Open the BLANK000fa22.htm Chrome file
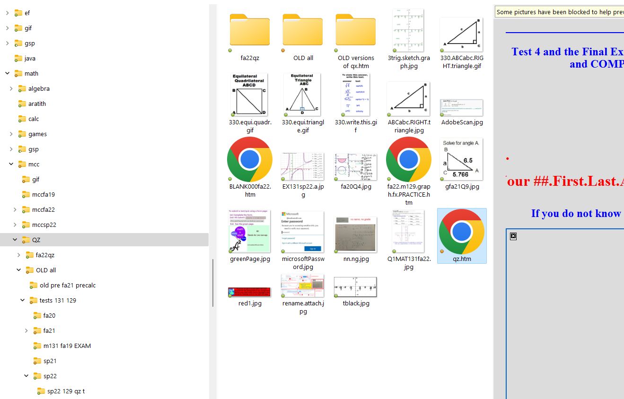The image size is (624, 399). 249,160
